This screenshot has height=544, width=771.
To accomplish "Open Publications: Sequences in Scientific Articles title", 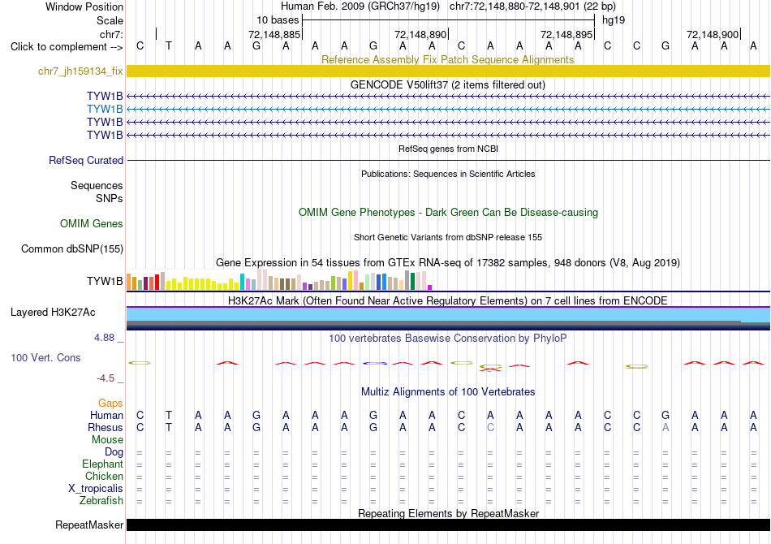I will pyautogui.click(x=448, y=174).
